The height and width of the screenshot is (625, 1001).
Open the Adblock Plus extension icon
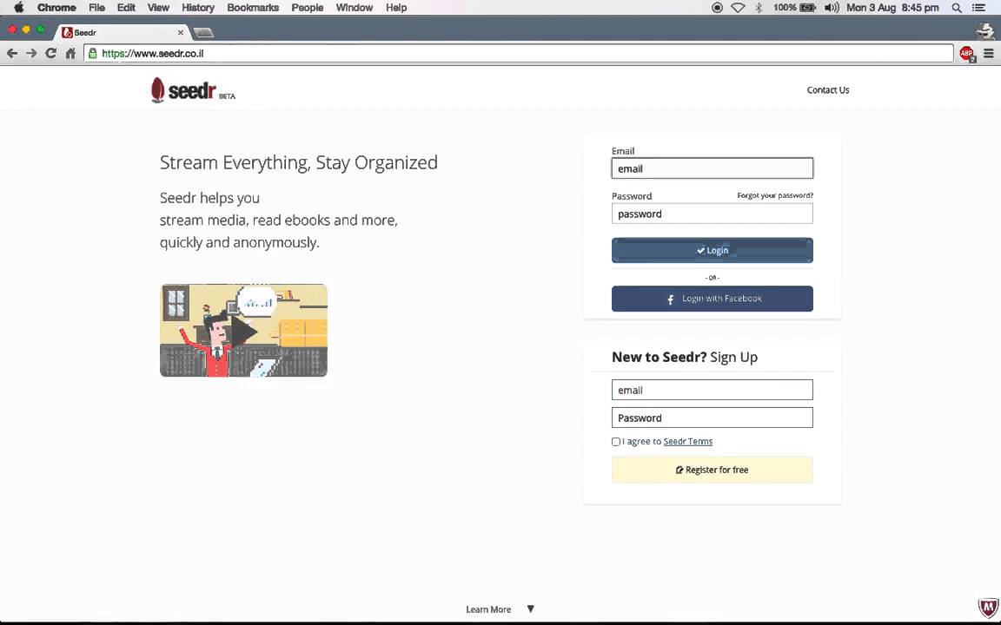pyautogui.click(x=967, y=54)
